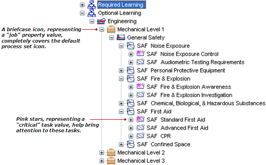The height and width of the screenshot is (165, 266).
Task: Click the task icon beside SAF CPR
Action: pos(141,136)
